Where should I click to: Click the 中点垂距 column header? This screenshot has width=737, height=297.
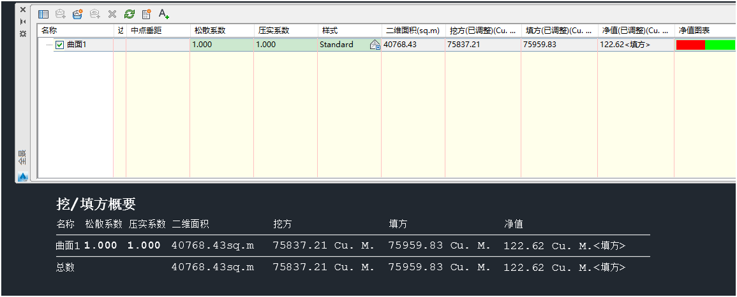[x=158, y=31]
